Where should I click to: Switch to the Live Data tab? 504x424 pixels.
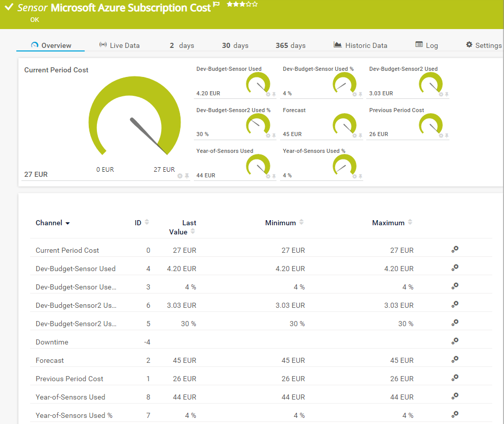click(x=119, y=45)
